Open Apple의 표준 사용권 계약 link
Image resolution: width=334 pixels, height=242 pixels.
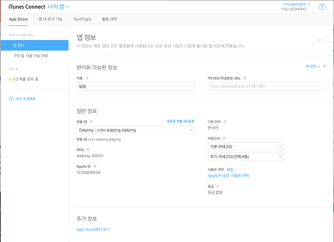(x=228, y=176)
